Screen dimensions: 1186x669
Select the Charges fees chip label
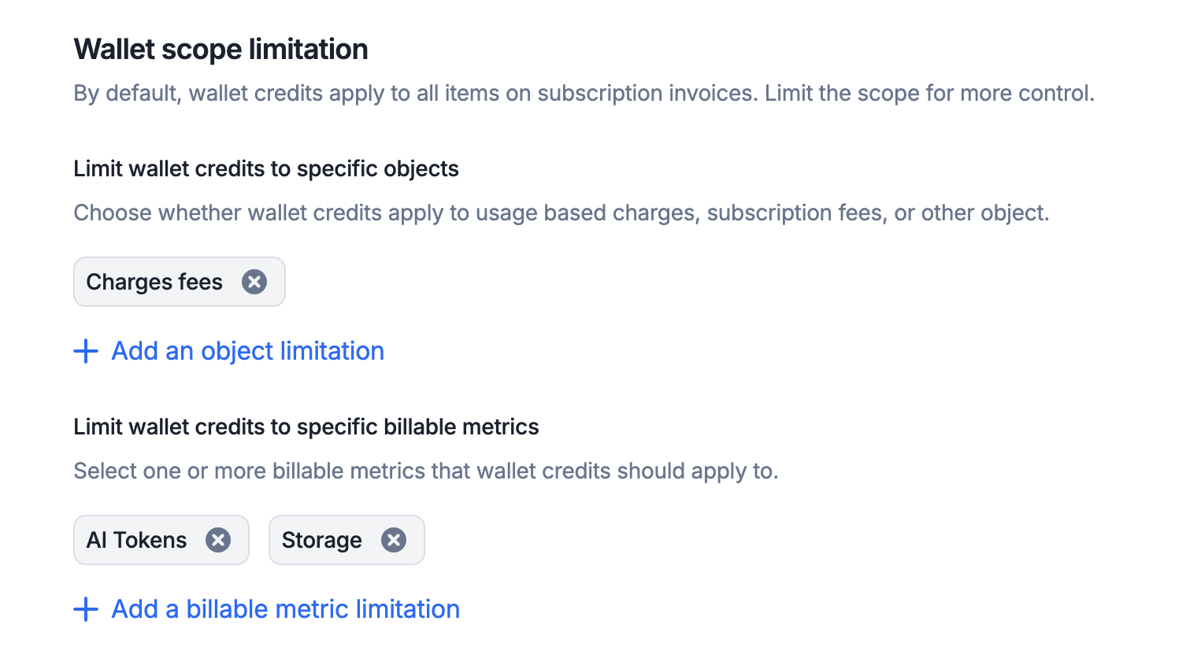154,282
